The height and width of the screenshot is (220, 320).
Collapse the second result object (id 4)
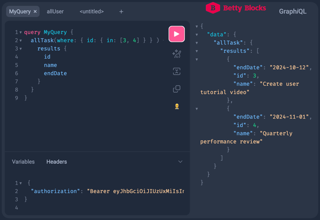[197, 109]
